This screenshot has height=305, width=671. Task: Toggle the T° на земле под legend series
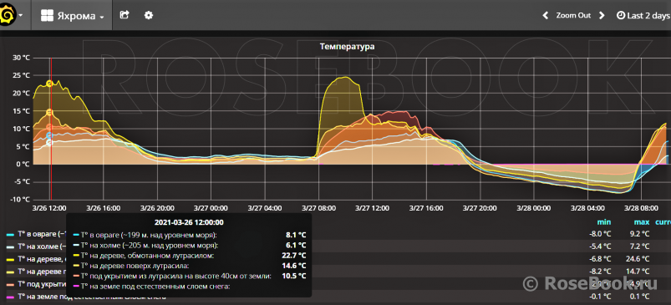[x=91, y=296]
